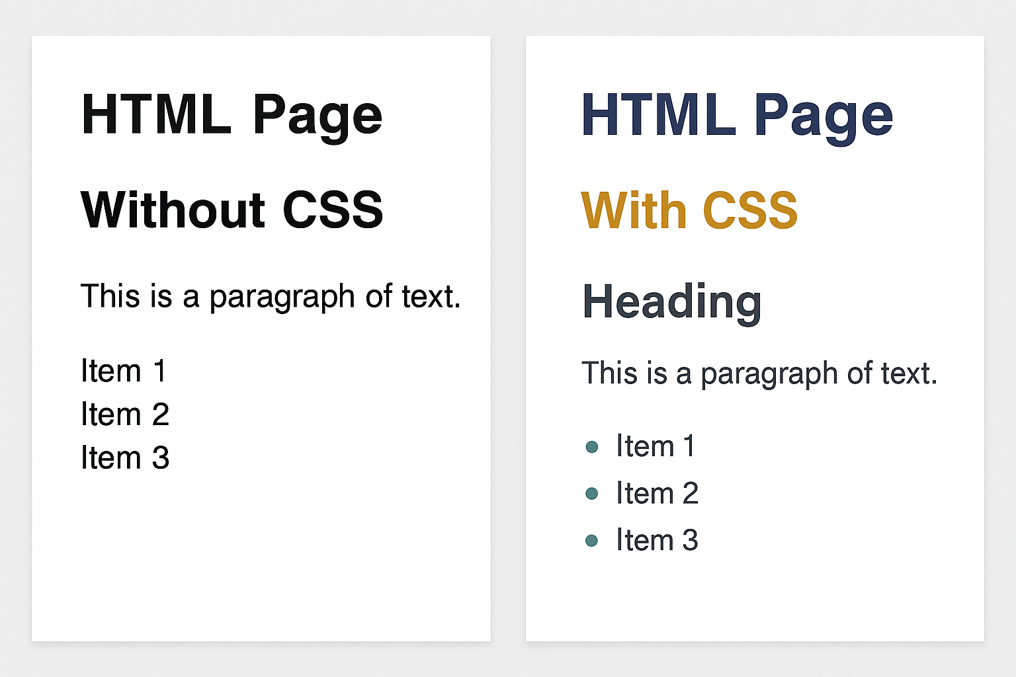Click the dark gray 'Heading' text
This screenshot has height=677, width=1016.
[672, 302]
